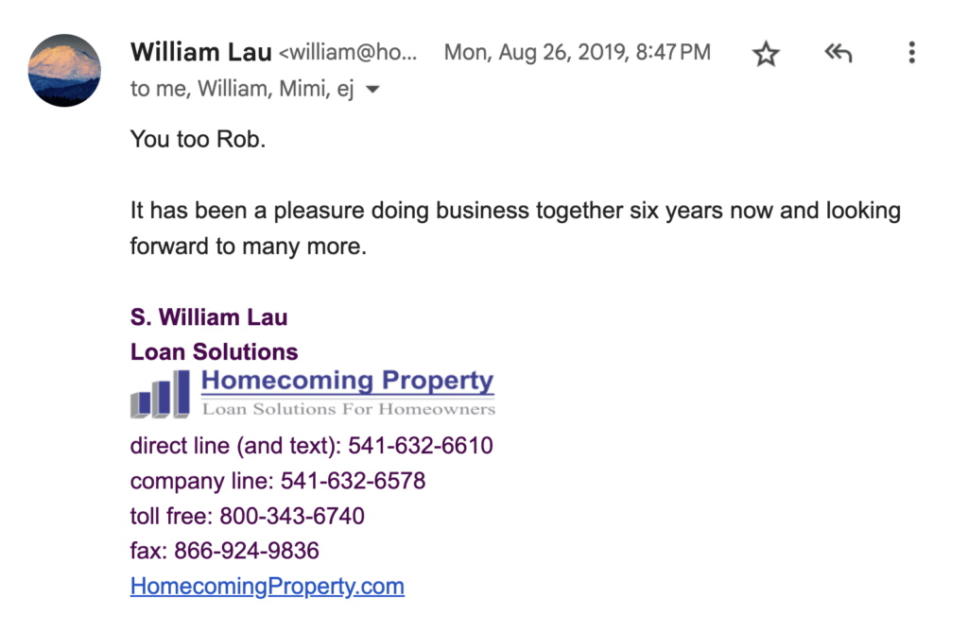Open the three-dot More options menu
Image resolution: width=968 pixels, height=631 pixels.
pyautogui.click(x=911, y=53)
